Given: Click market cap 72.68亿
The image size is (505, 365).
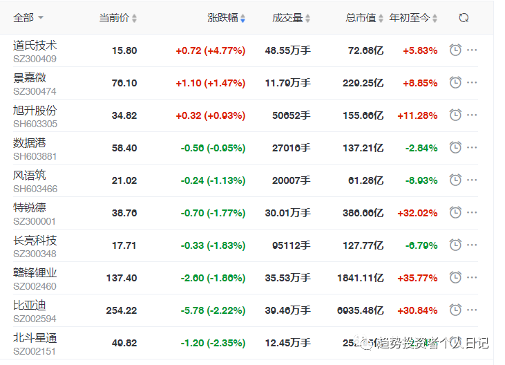Looking at the screenshot, I should coord(366,50).
